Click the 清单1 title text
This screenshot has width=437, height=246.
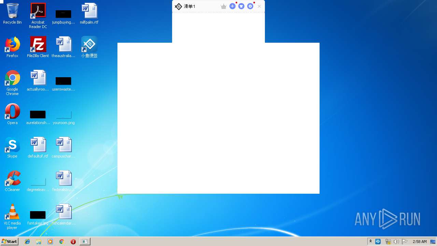189,6
